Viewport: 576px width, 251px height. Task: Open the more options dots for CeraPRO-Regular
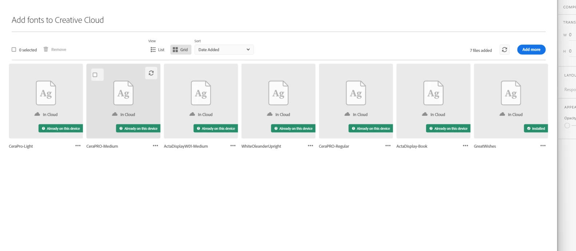point(388,146)
